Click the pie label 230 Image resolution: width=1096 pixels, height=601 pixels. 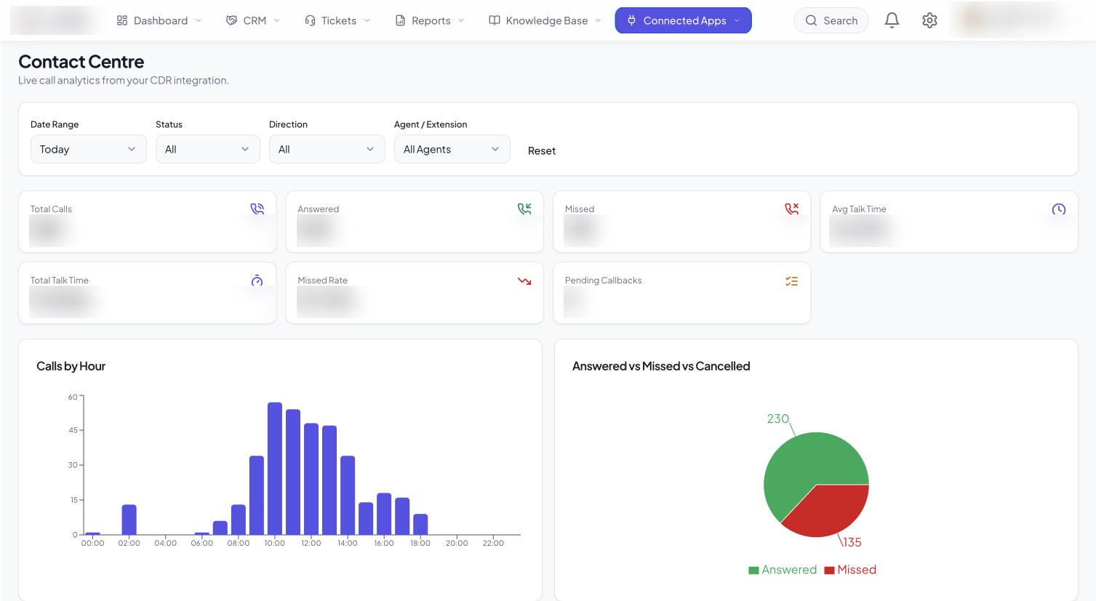click(777, 419)
